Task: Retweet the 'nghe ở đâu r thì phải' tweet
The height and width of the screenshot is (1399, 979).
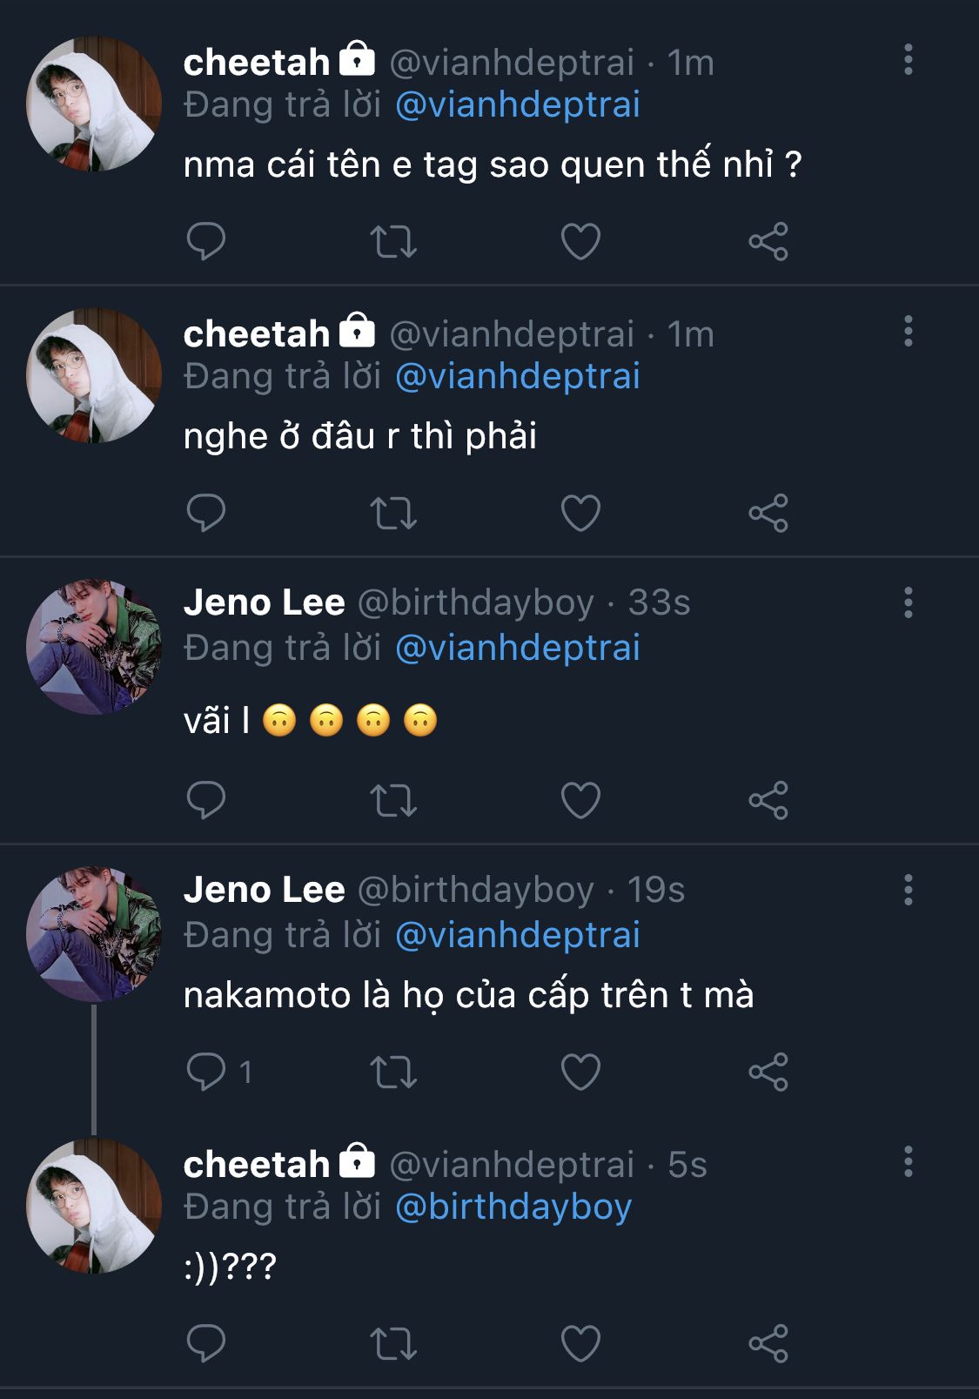Action: [393, 513]
